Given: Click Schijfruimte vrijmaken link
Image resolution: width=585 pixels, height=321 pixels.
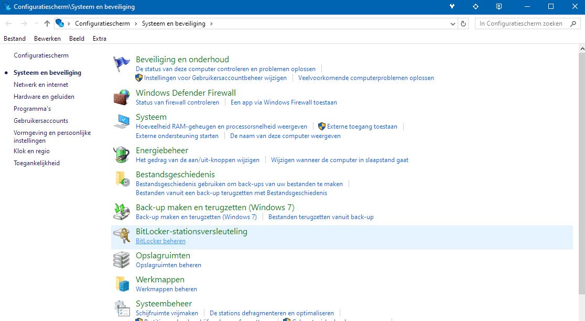Looking at the screenshot, I should [167, 313].
